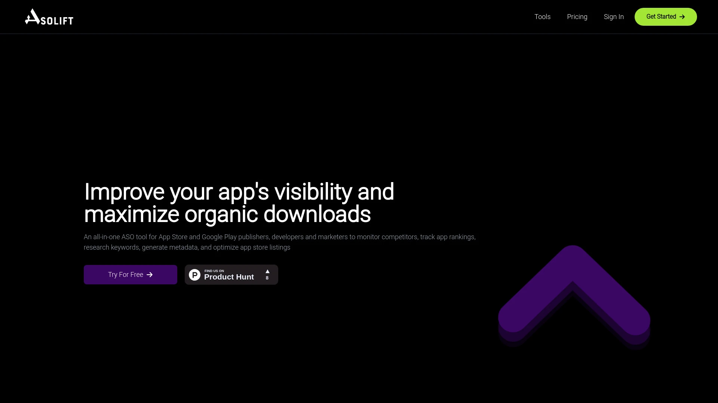Click the upvote triangle on Product Hunt badge
718x403 pixels.
(x=267, y=271)
